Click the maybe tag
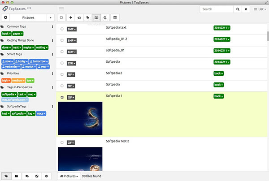269x181 pixels. click(29, 47)
